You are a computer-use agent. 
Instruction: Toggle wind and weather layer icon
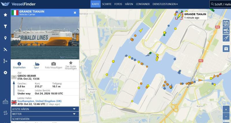coord(226,31)
